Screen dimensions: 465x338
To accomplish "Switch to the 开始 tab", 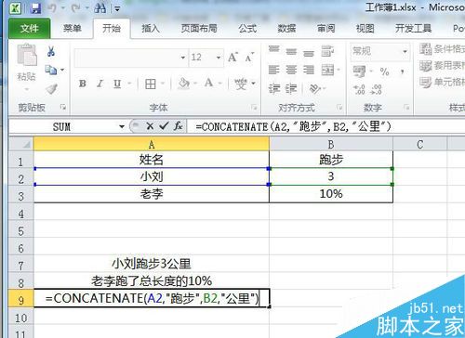I will pyautogui.click(x=112, y=29).
